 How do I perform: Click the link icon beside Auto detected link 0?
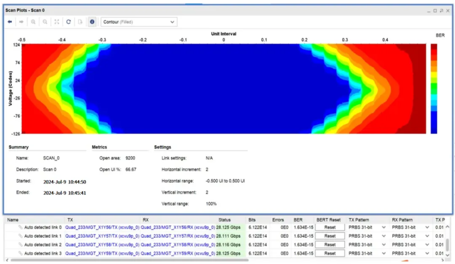click(20, 227)
